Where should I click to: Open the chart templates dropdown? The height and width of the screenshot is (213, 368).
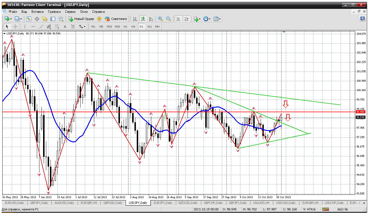click(x=217, y=19)
